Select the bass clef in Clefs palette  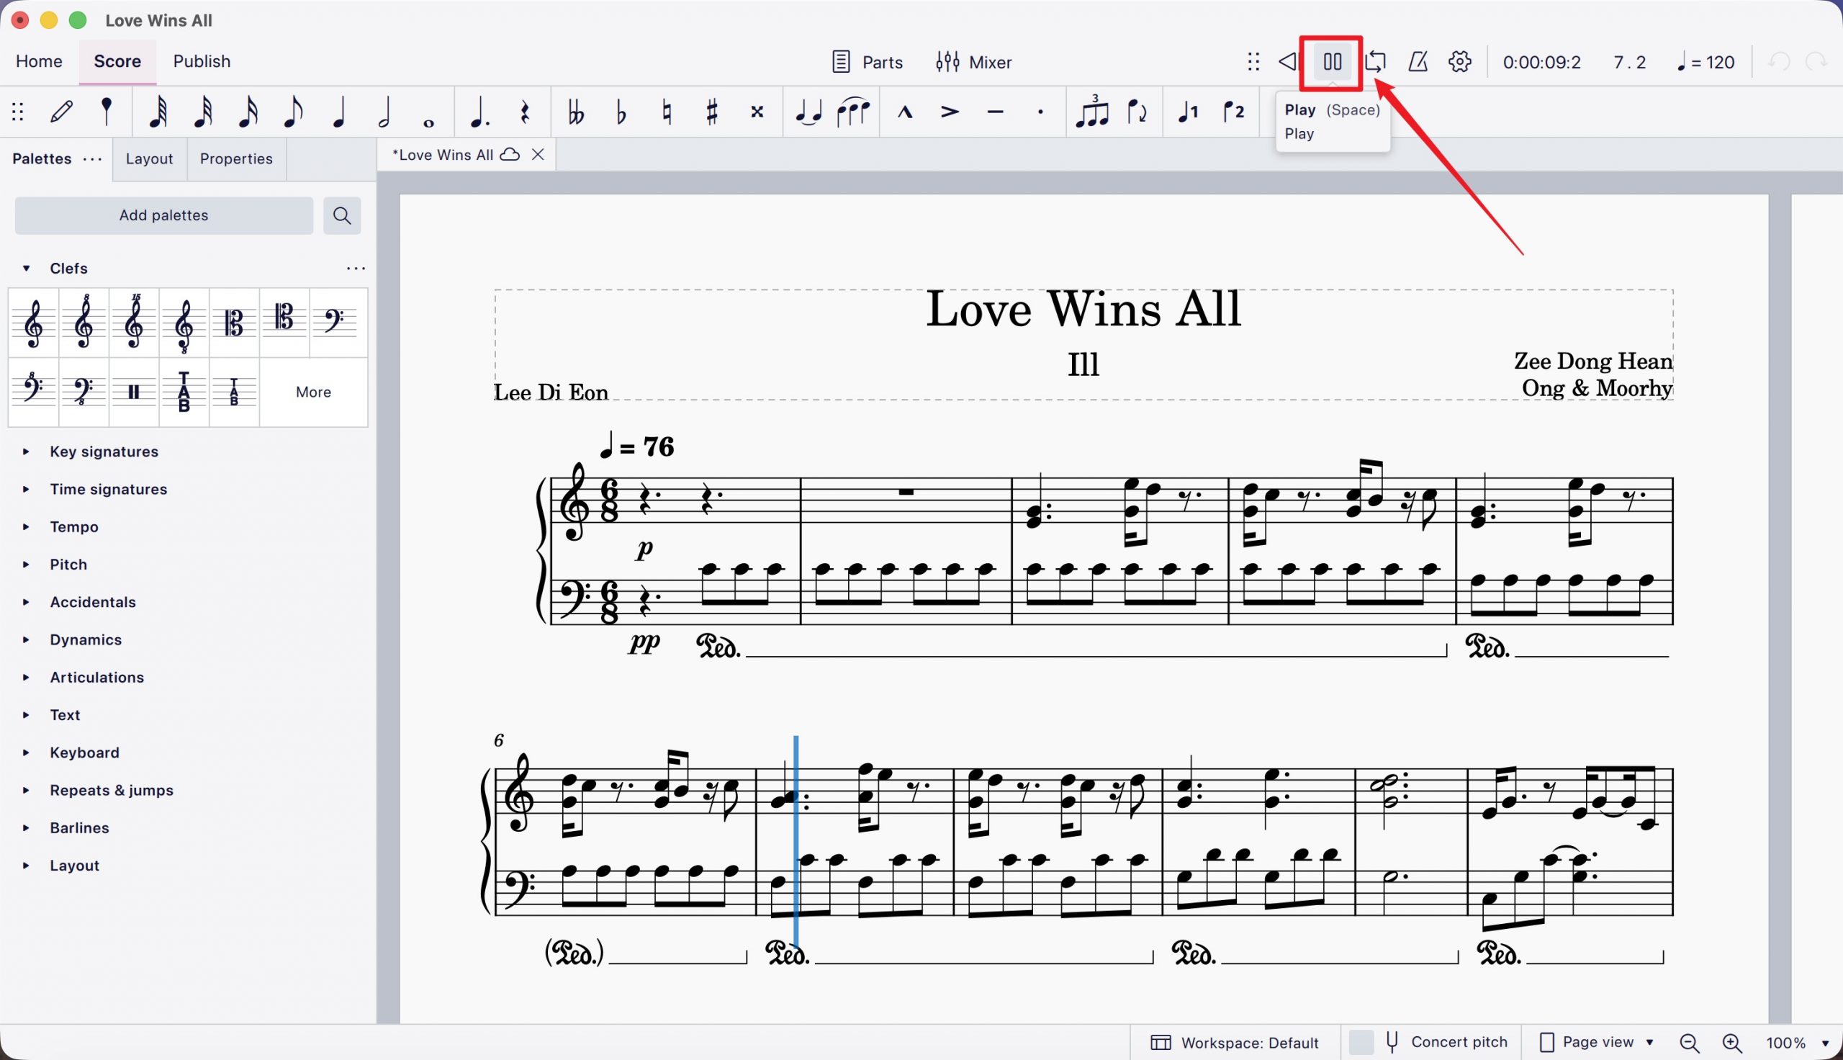coord(335,322)
